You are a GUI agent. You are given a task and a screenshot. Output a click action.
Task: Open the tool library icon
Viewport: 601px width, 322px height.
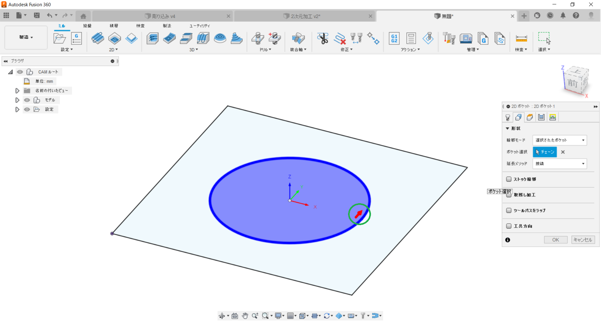point(449,38)
